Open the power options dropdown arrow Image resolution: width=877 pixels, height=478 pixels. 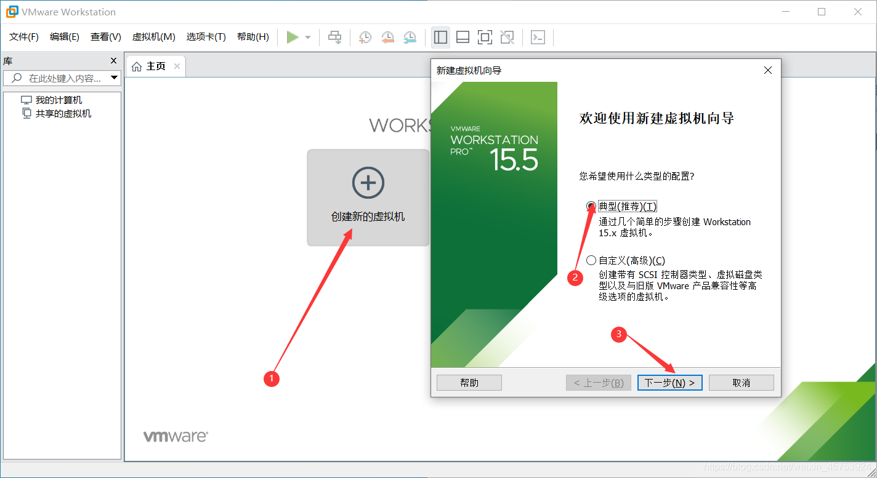click(x=308, y=38)
